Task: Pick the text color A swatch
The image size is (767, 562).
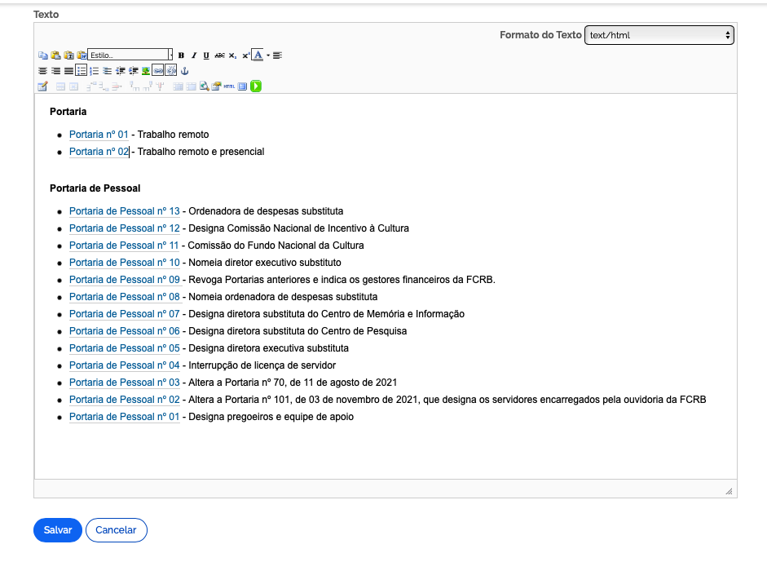Action: pos(258,55)
